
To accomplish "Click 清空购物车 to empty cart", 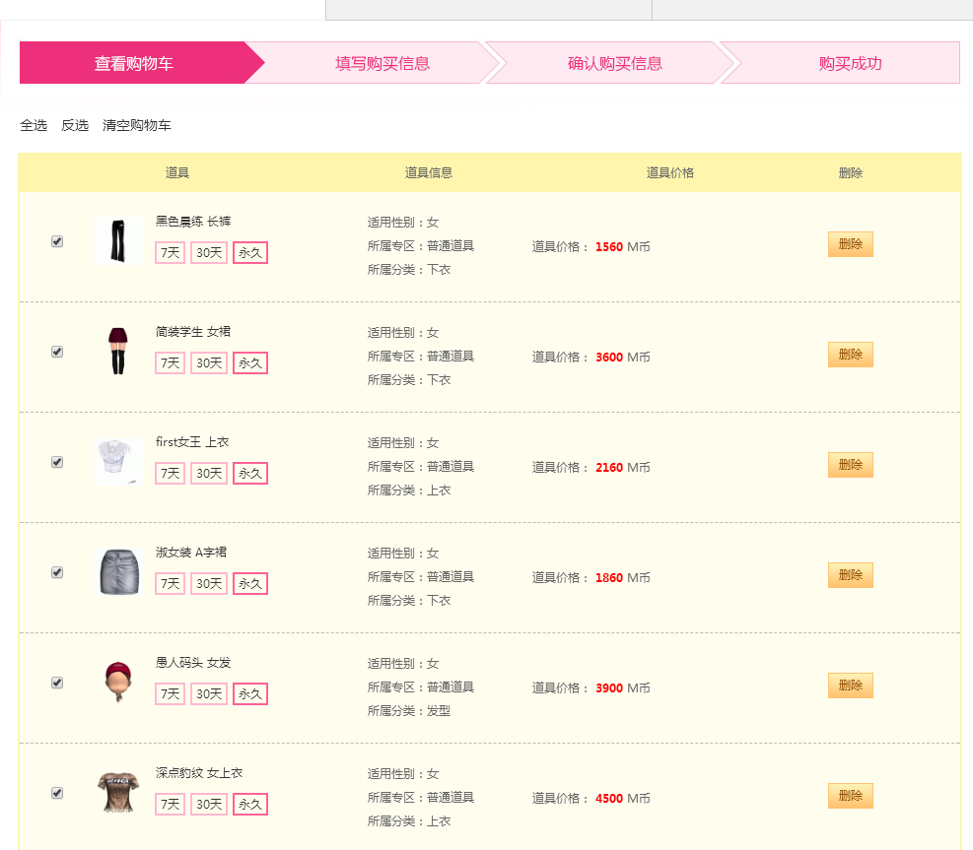I will click(136, 125).
